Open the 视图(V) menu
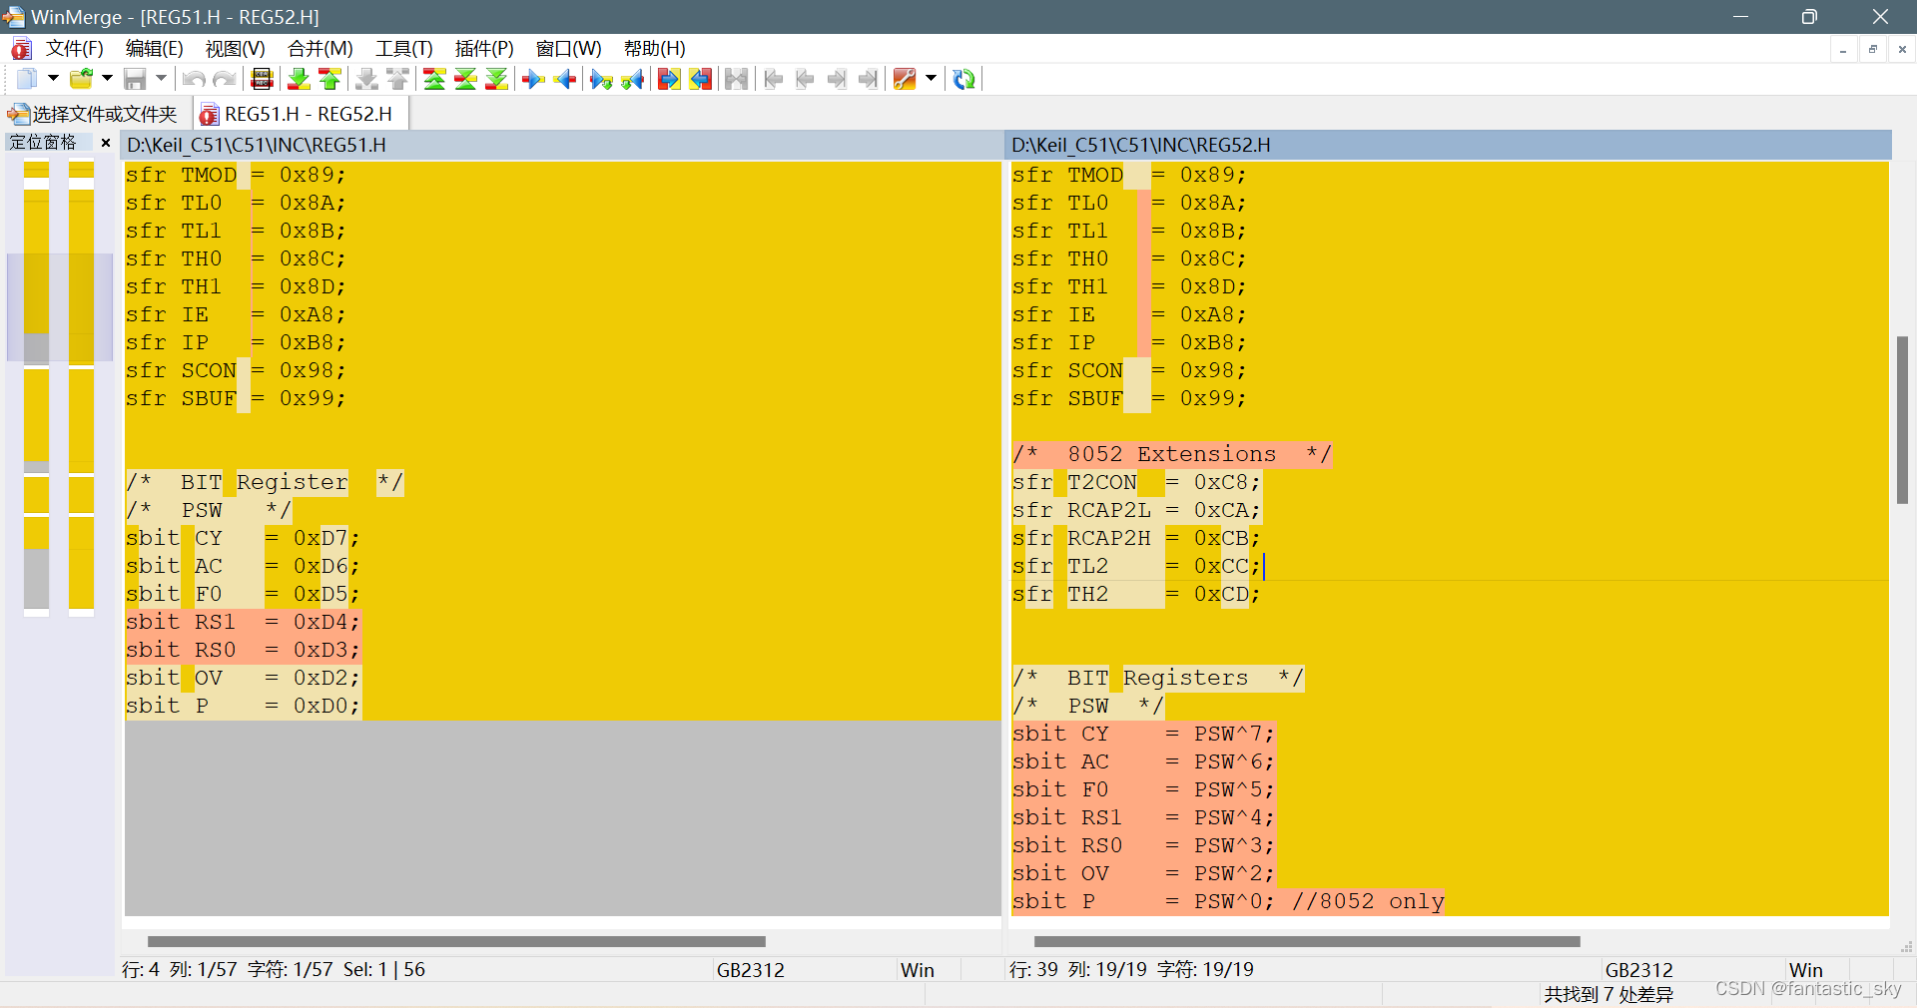Screen dimensions: 1917x1008 click(236, 49)
